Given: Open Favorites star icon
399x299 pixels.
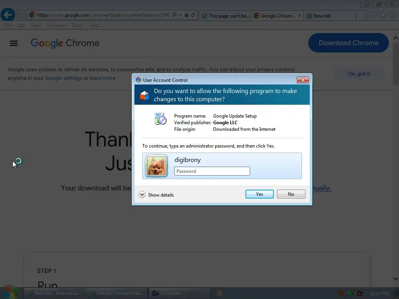Looking at the screenshot, I should click(x=383, y=15).
